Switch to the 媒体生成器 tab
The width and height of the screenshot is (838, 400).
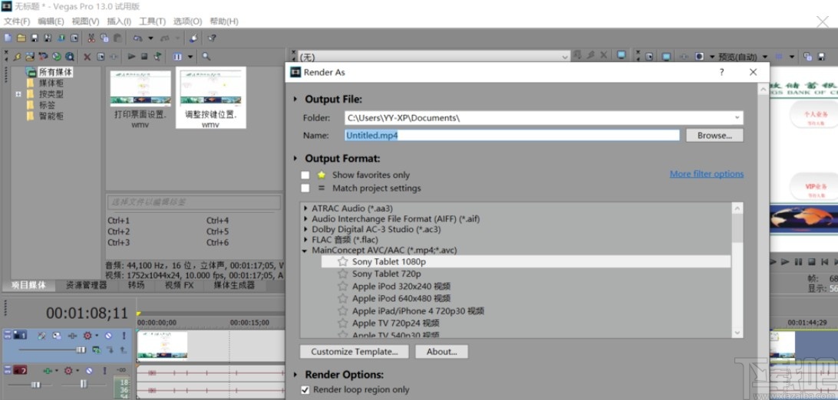(234, 285)
